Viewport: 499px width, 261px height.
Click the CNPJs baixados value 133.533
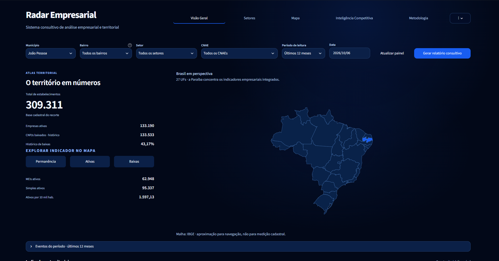(x=147, y=135)
